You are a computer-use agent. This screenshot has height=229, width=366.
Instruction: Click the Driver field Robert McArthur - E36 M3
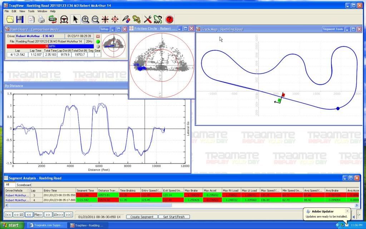point(40,36)
